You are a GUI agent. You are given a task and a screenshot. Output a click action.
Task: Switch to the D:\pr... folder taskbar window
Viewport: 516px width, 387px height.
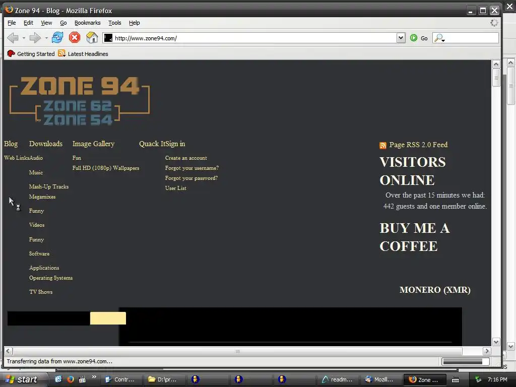pos(164,379)
